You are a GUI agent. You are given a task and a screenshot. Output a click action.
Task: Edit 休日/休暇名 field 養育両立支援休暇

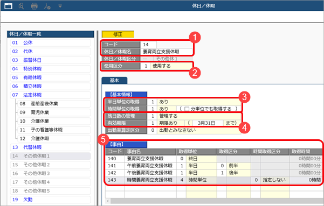(167, 52)
